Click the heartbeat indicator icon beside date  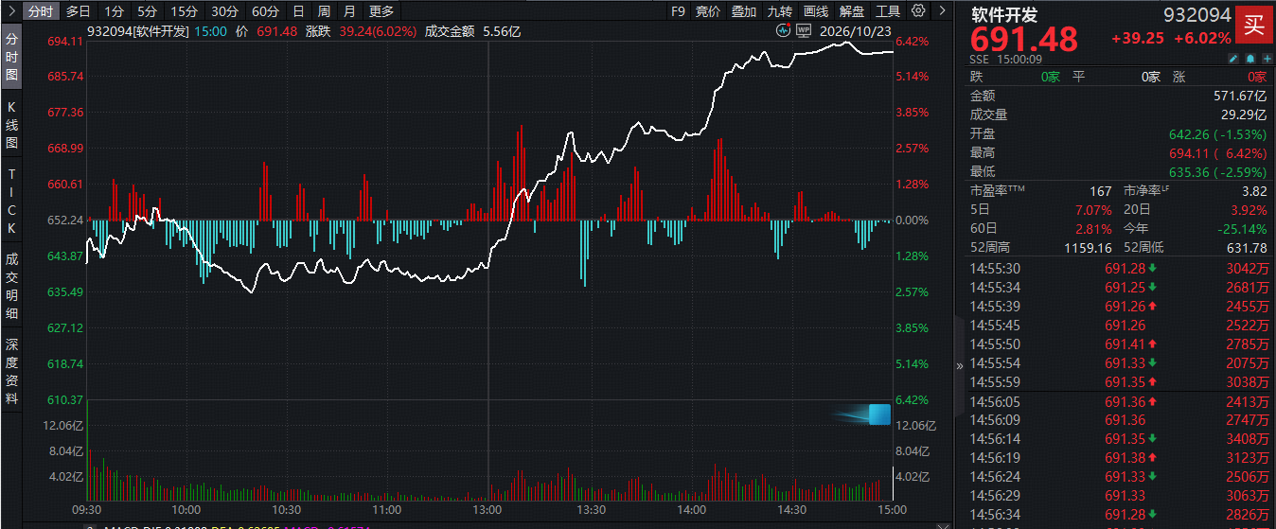click(x=784, y=30)
